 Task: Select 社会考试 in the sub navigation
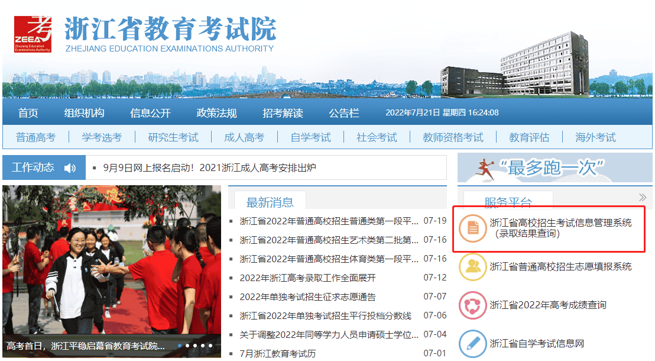377,137
